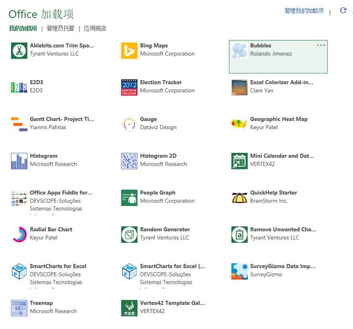Select the Treemap title text
353x329 pixels.
(x=41, y=303)
